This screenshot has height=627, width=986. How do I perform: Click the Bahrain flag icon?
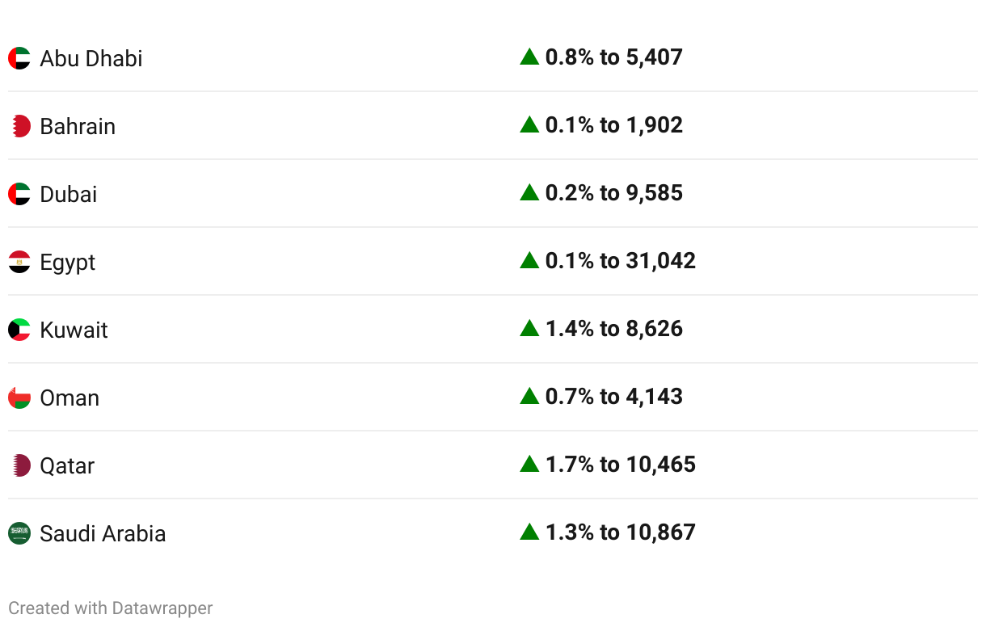pyautogui.click(x=19, y=126)
